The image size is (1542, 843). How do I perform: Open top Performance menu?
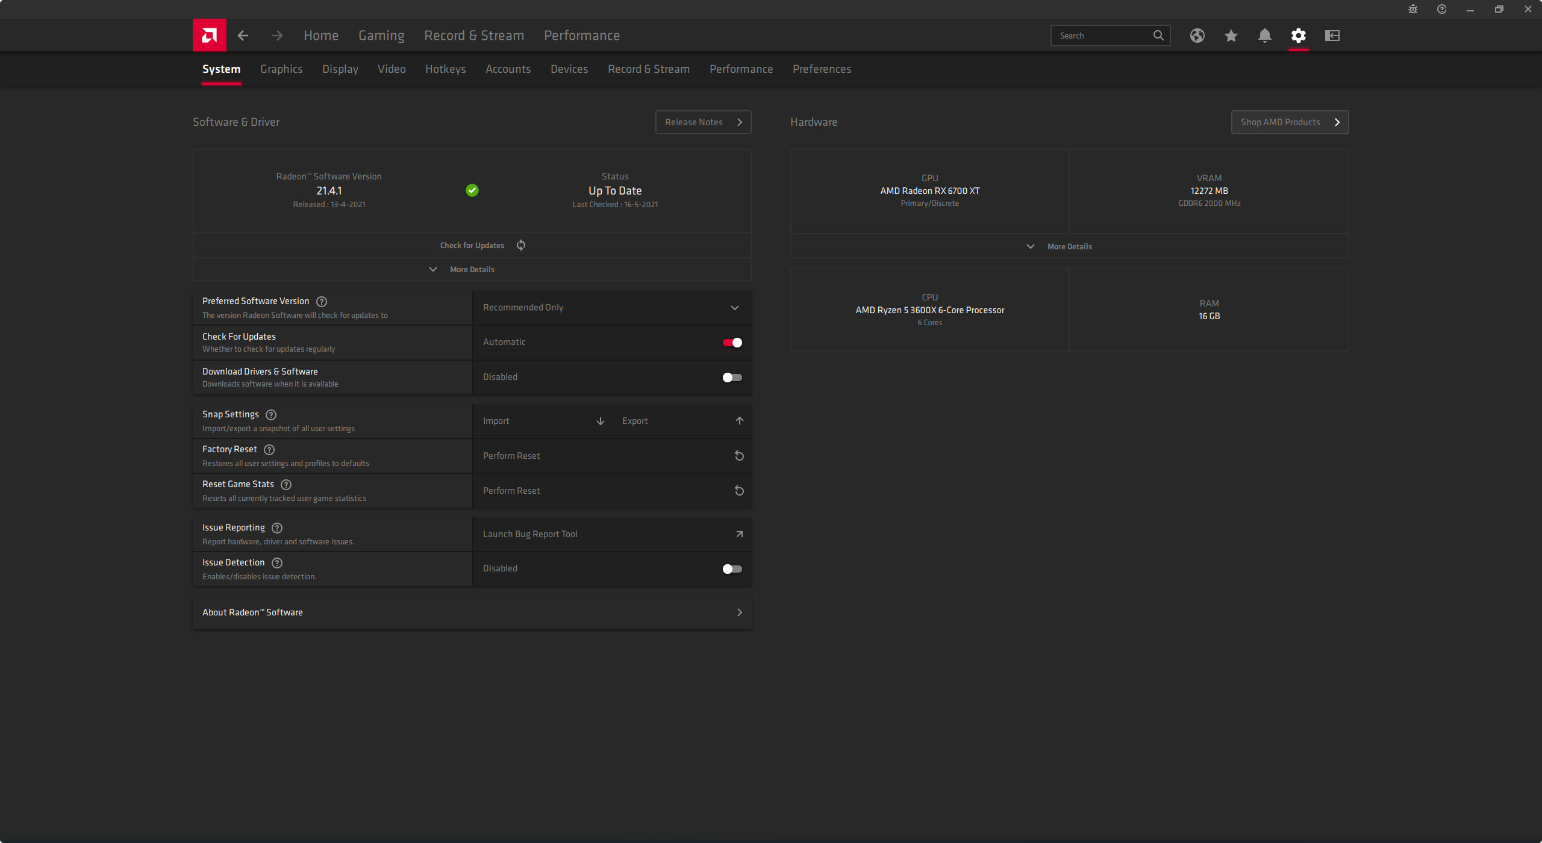(582, 36)
